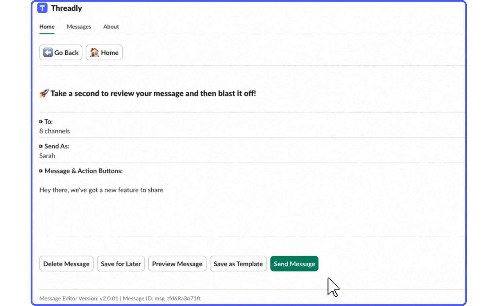Click the Delete Message button
The width and height of the screenshot is (491, 306).
click(x=66, y=264)
